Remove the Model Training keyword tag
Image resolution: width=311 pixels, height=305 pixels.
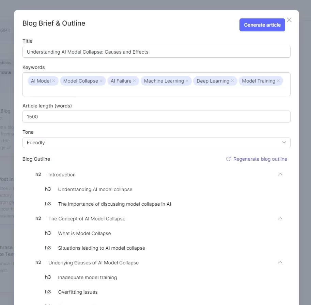[x=278, y=81]
